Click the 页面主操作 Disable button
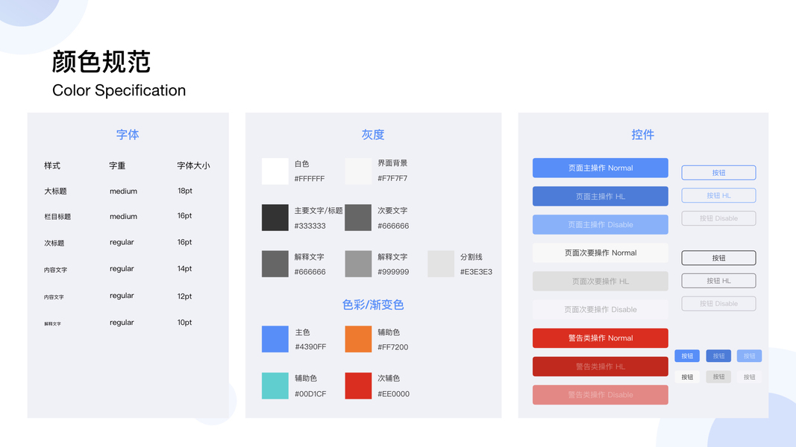This screenshot has height=447, width=796. pos(600,224)
